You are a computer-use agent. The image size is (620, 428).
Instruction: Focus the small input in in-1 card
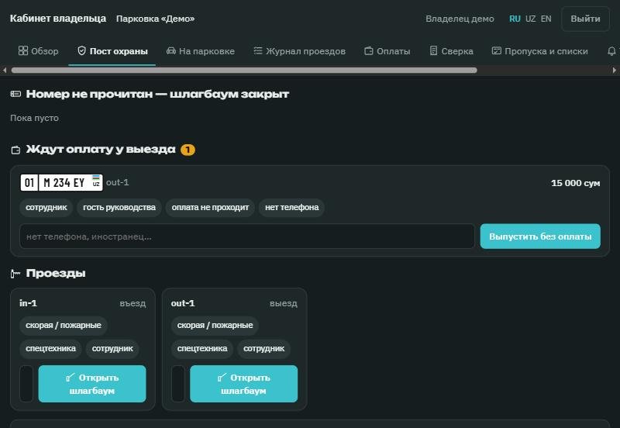[26, 384]
